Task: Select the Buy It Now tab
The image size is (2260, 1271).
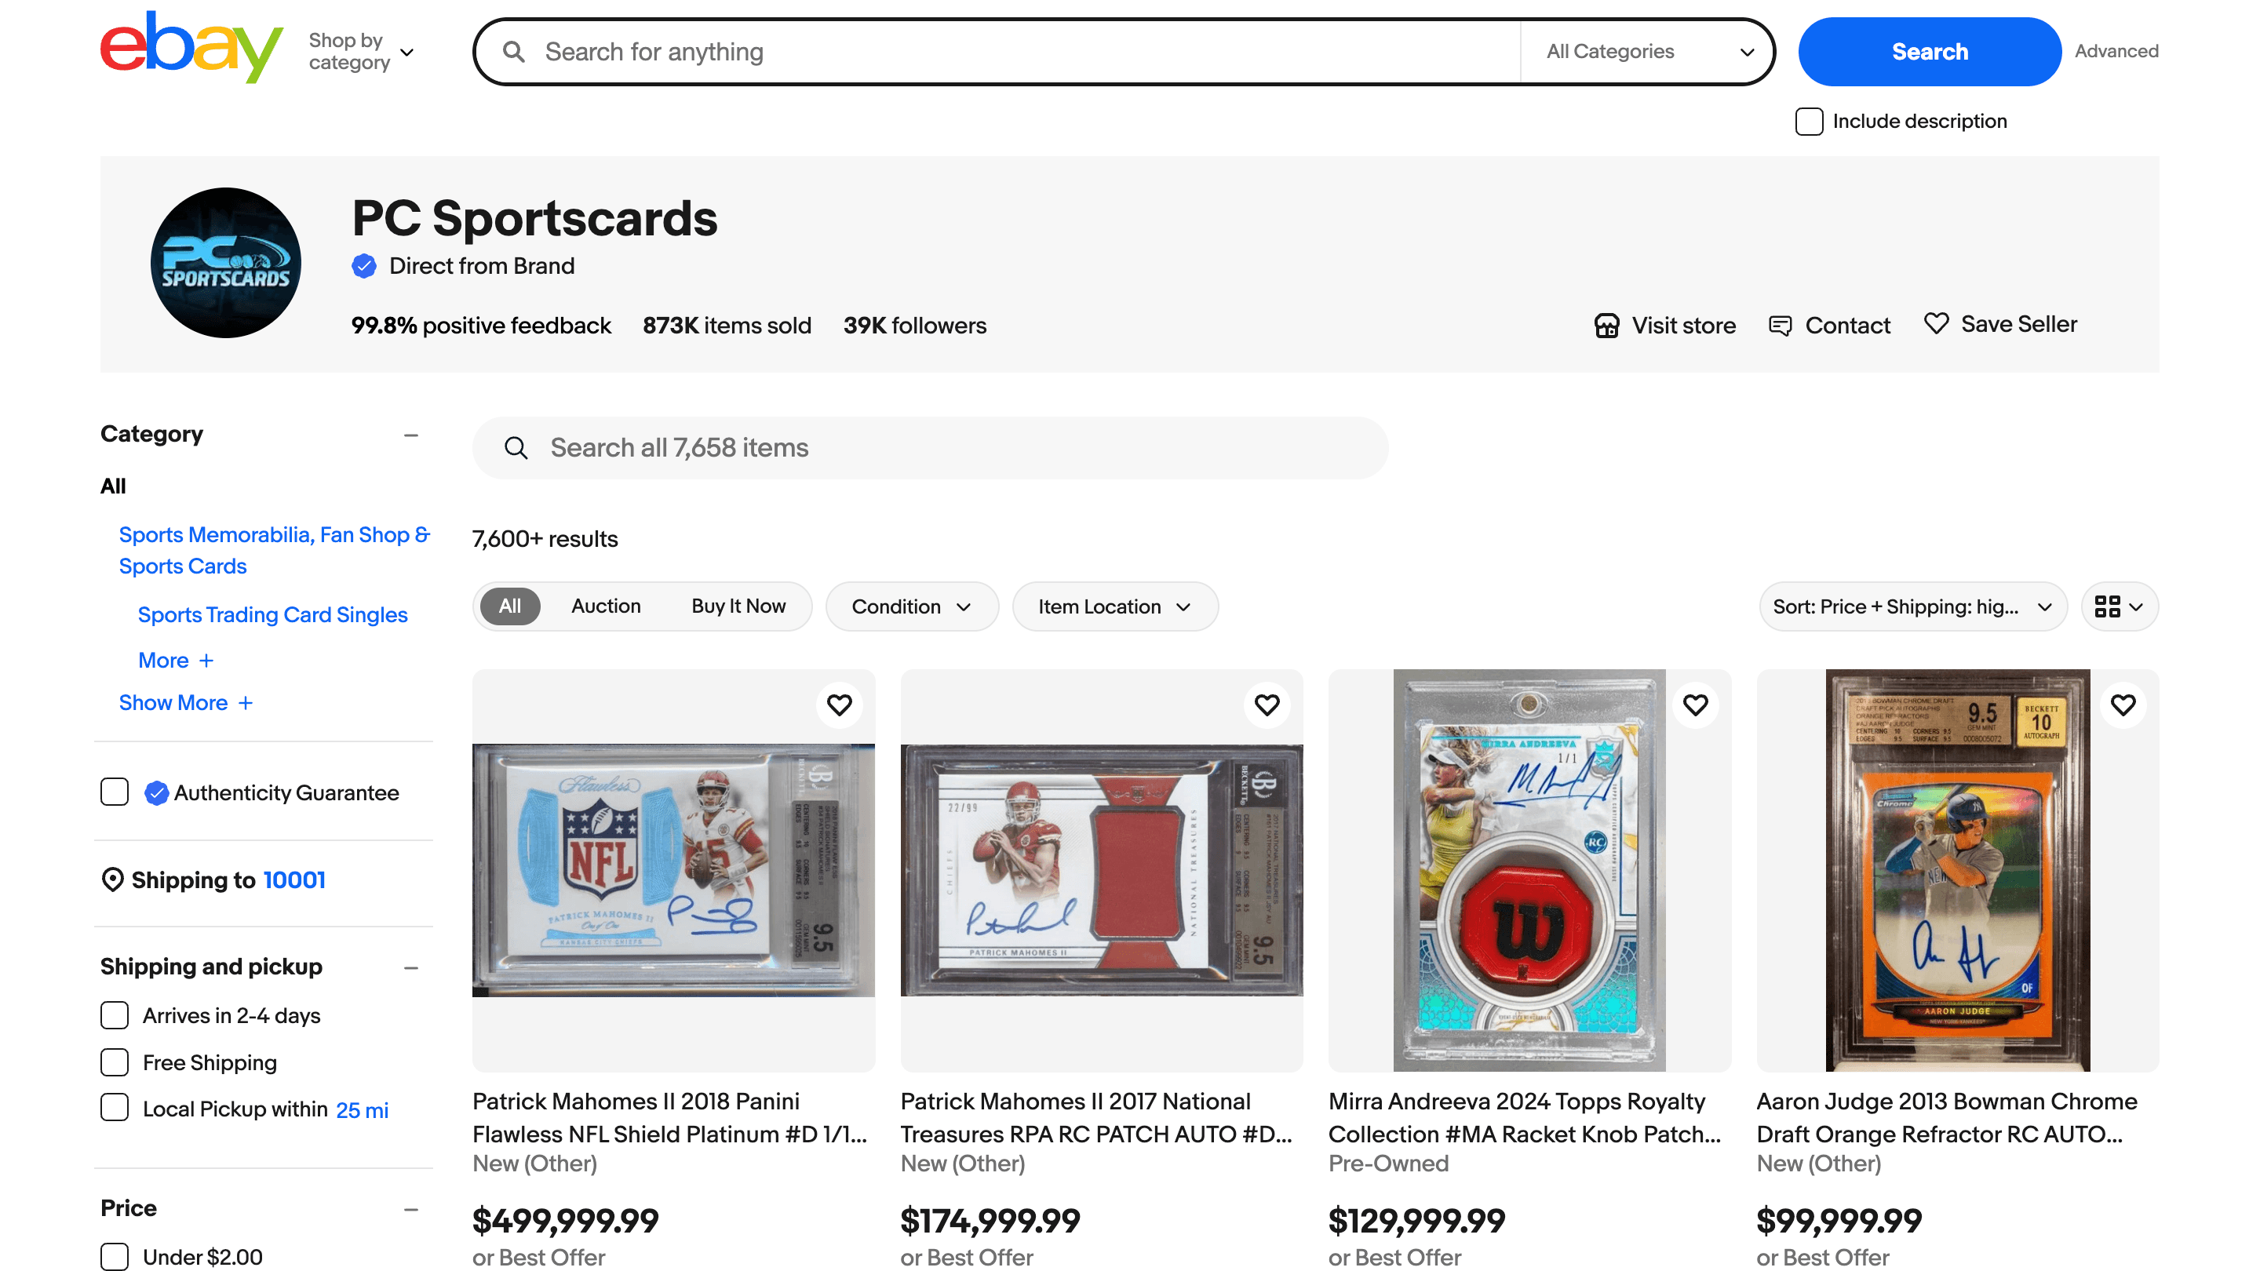Action: 738,606
